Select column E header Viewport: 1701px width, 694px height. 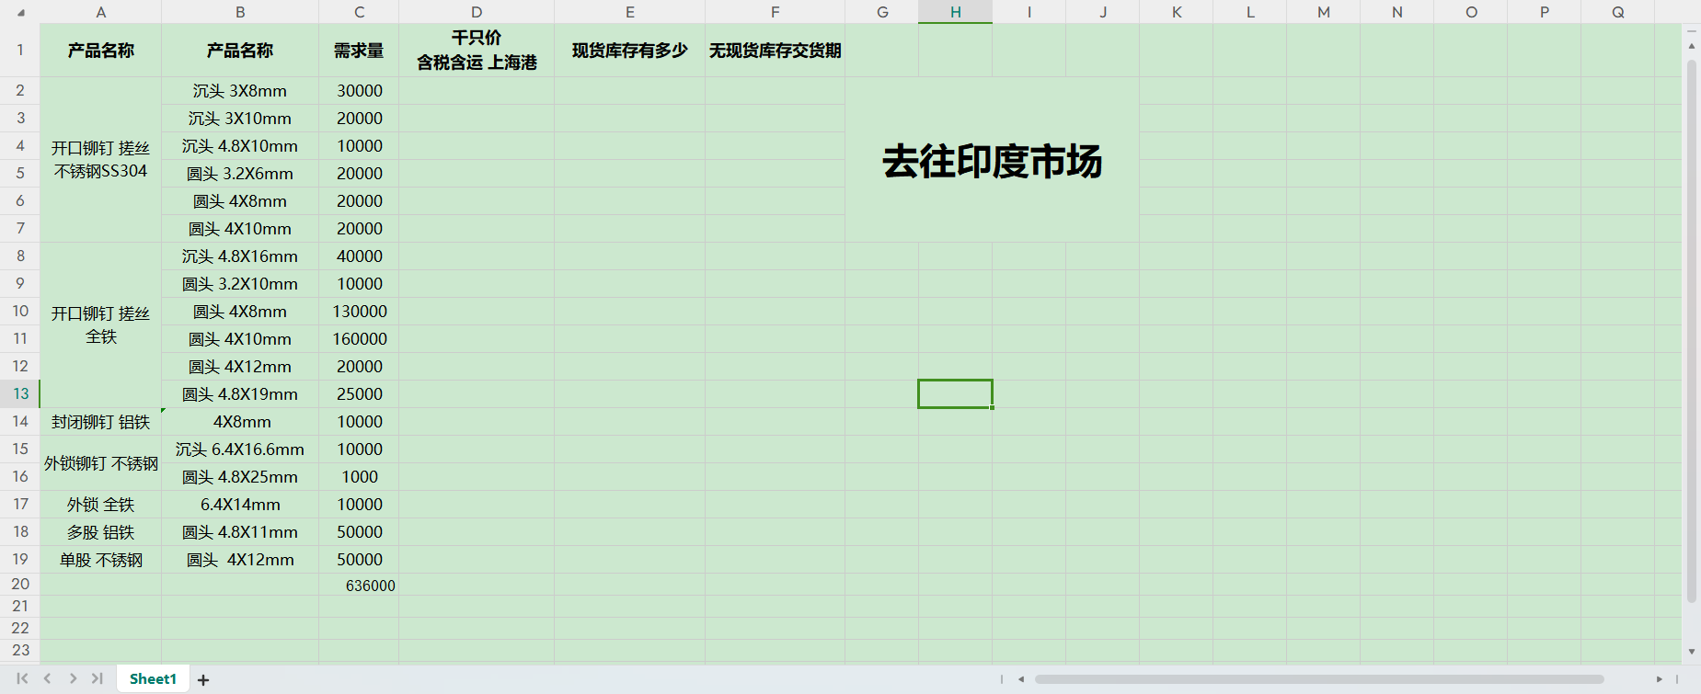[630, 12]
